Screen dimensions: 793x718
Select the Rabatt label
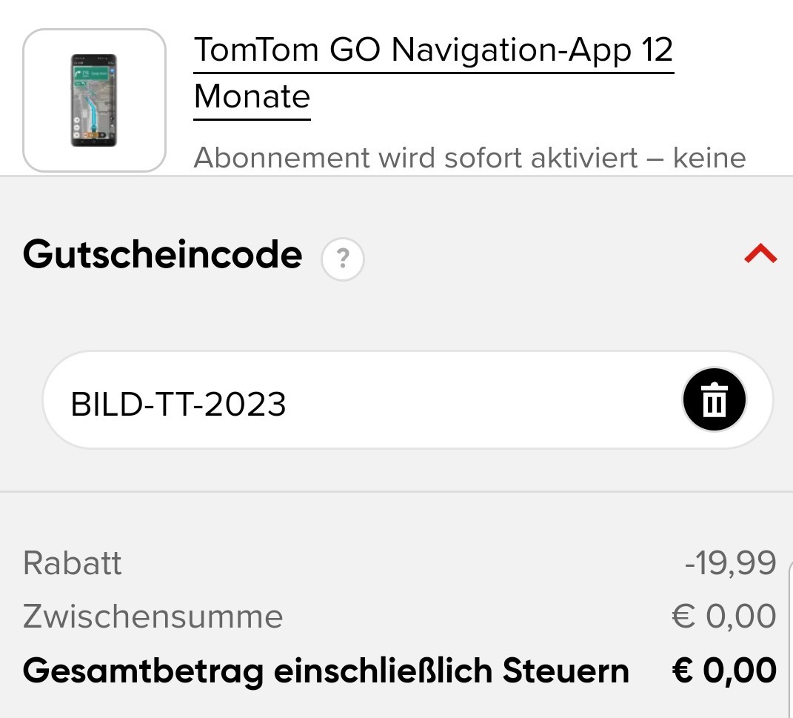coord(73,563)
